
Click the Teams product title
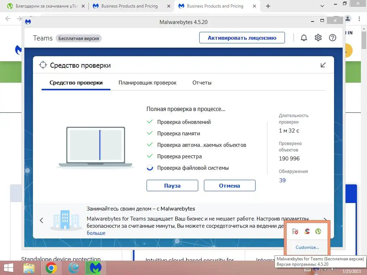tap(43, 38)
